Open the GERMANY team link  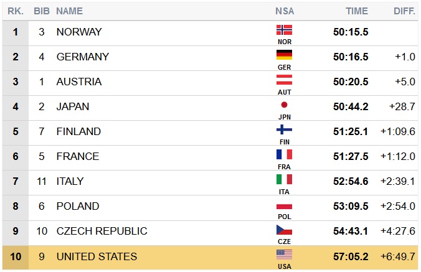[83, 57]
